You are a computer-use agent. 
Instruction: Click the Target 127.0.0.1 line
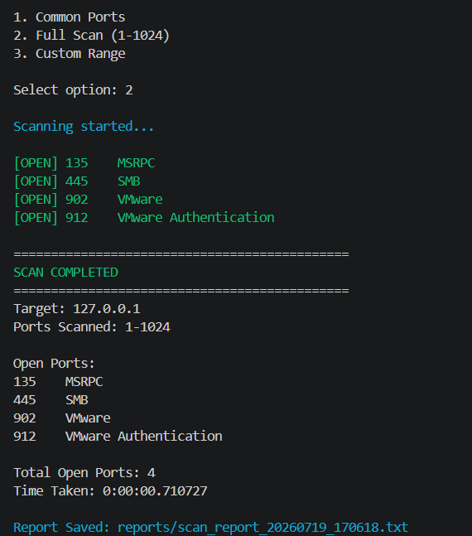click(76, 309)
